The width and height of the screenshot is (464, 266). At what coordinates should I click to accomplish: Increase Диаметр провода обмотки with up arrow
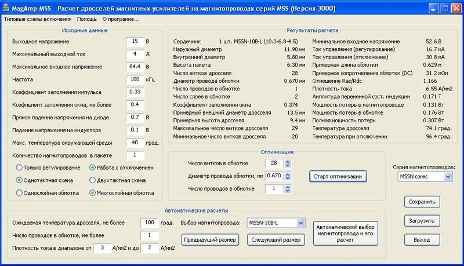(x=288, y=174)
